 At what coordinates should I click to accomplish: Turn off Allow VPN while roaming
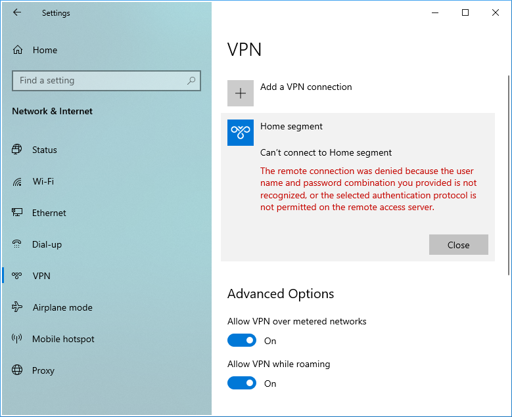[x=241, y=383]
